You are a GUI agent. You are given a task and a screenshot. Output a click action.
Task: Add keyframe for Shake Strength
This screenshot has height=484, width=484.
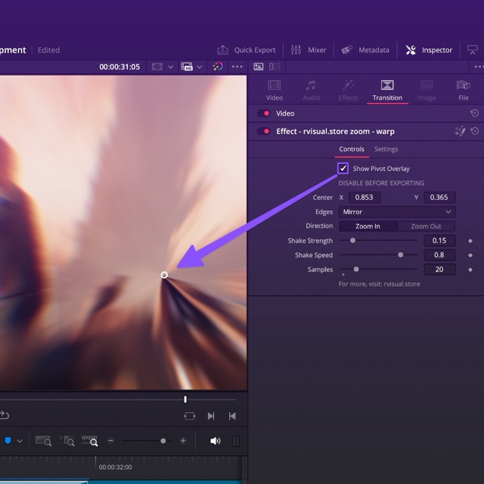pyautogui.click(x=470, y=241)
